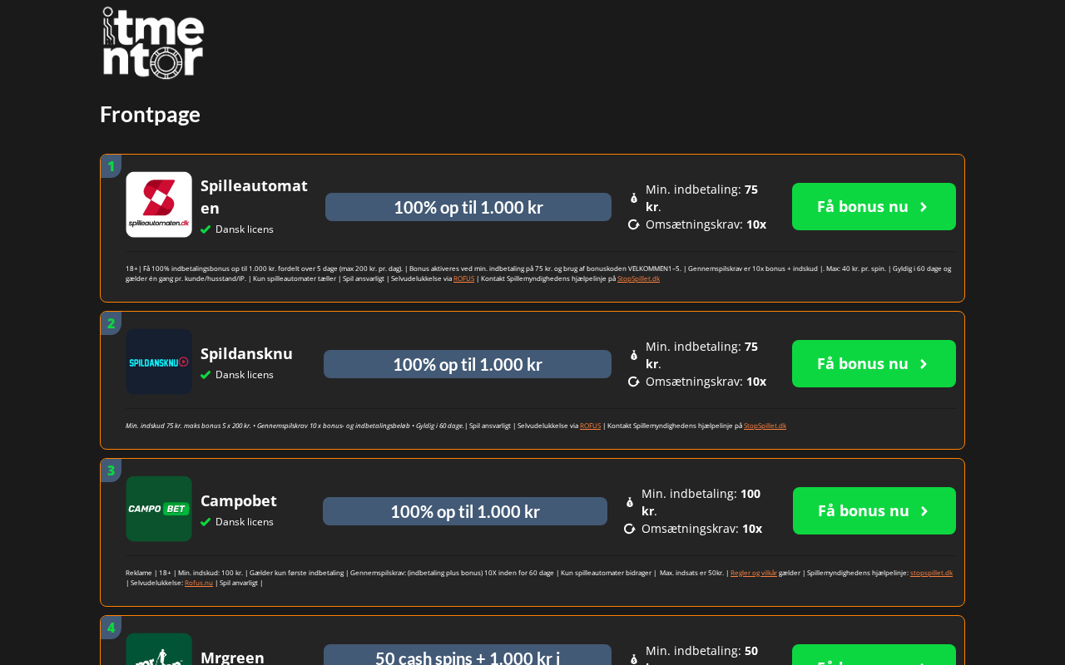
Task: Click the green checkmark under Spildansknu
Action: (x=206, y=375)
